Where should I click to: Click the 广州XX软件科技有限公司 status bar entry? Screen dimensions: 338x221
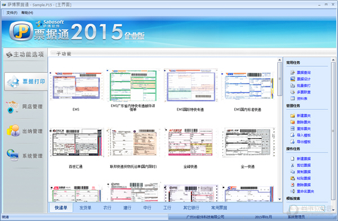tap(205, 217)
